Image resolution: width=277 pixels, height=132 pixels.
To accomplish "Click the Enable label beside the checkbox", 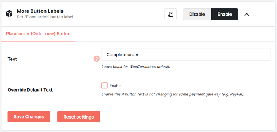I will 115,86.
